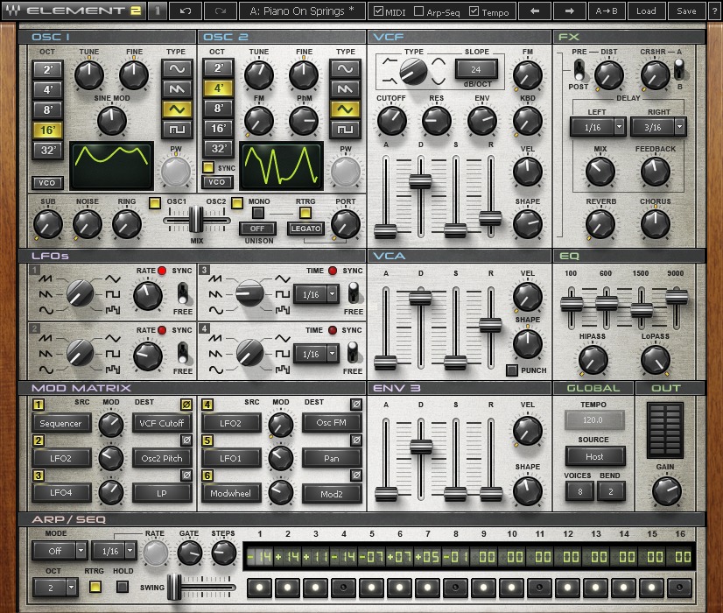
Task: Select triangle waveform type for OSC 1
Action: (x=177, y=109)
